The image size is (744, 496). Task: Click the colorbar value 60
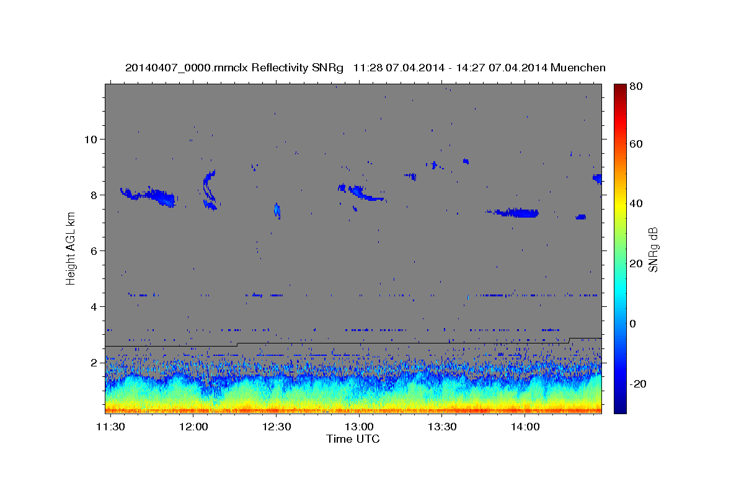point(637,144)
